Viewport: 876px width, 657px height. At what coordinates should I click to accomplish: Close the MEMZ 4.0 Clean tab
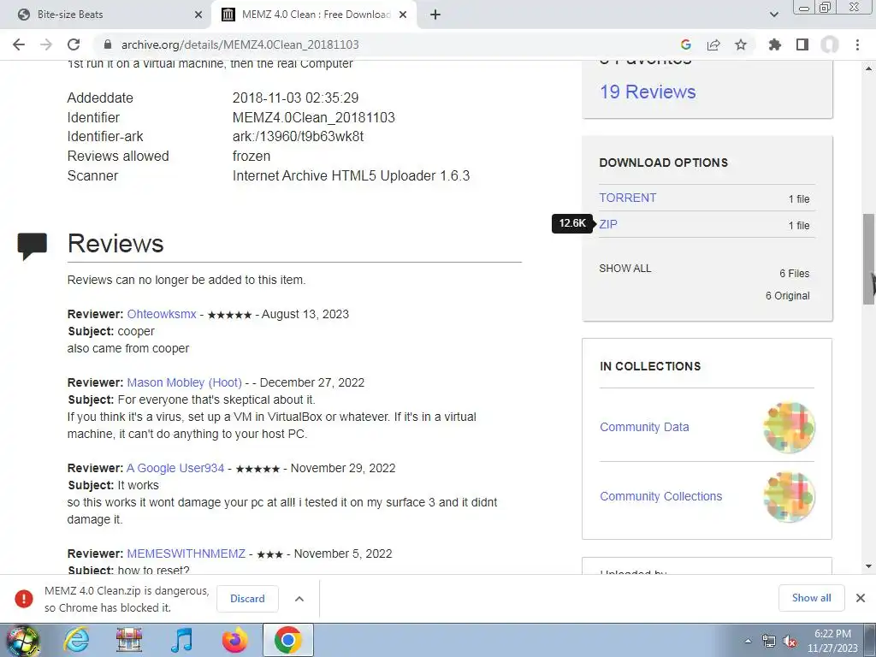click(403, 15)
